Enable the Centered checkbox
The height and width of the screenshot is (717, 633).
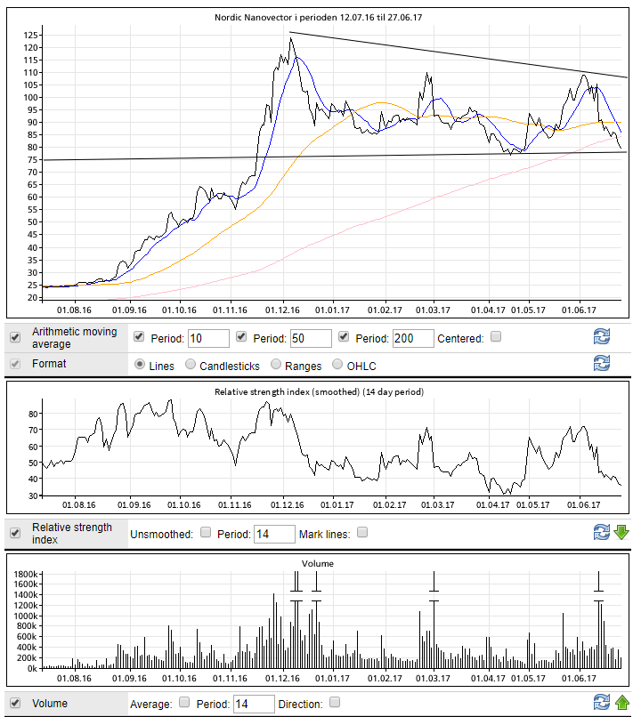pyautogui.click(x=496, y=337)
